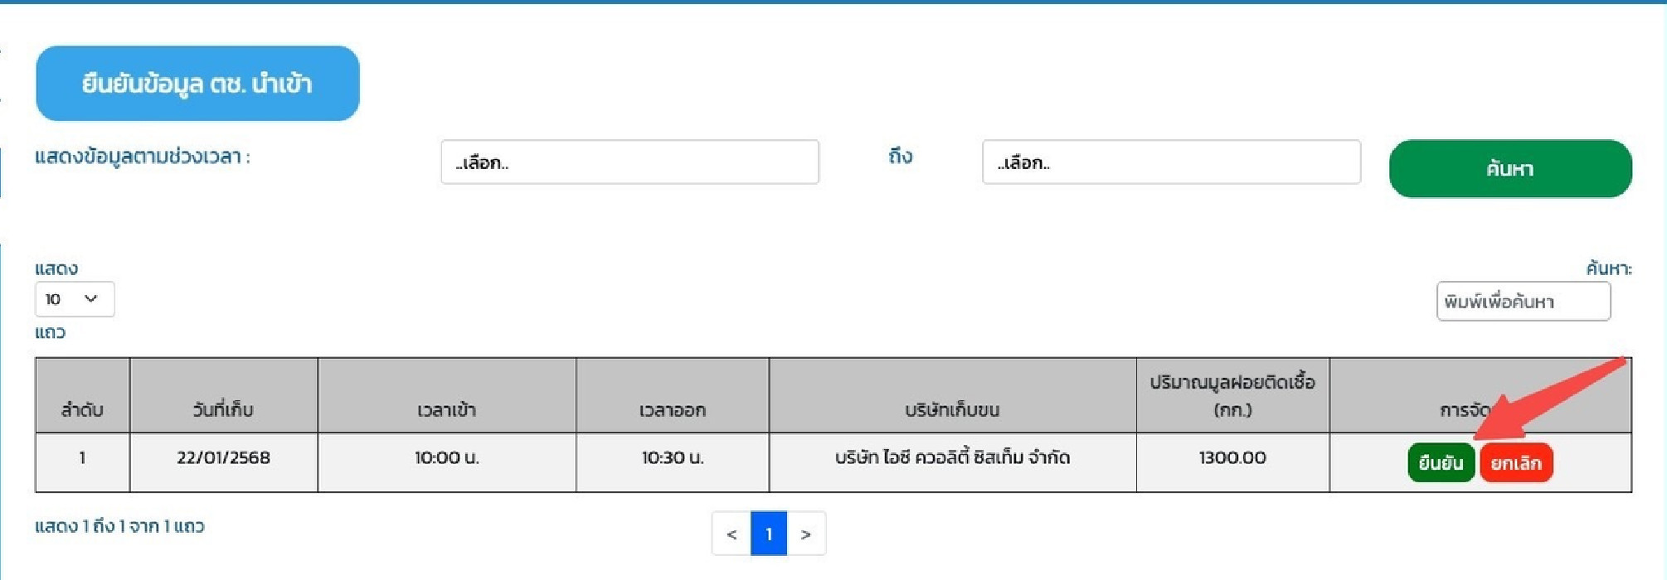Sort by the เวลาเข้า column header
Screen dimensions: 1667x580
(447, 395)
